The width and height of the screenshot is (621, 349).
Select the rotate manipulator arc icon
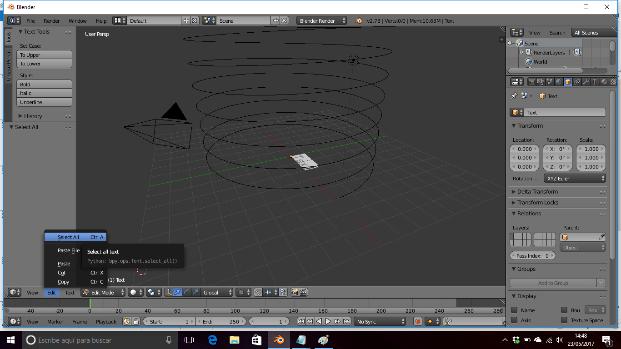point(186,292)
